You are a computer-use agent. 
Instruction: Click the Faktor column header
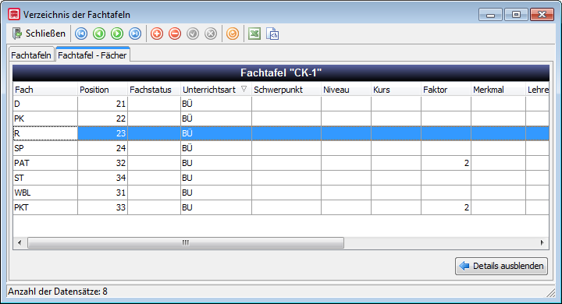coord(446,90)
